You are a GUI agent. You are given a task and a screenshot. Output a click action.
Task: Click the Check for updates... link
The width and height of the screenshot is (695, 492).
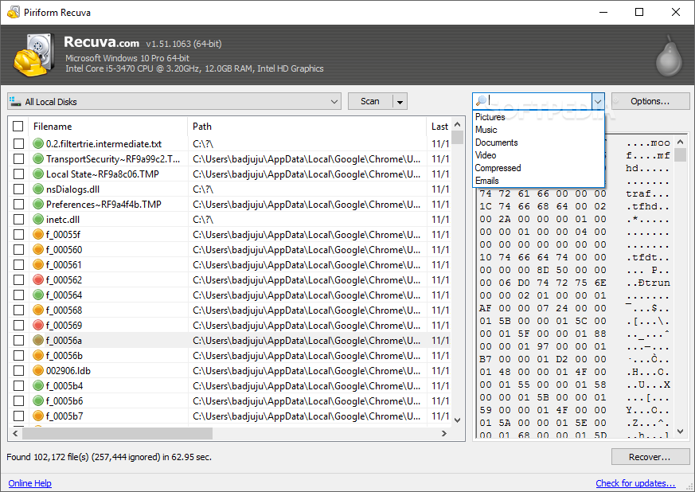pyautogui.click(x=635, y=483)
